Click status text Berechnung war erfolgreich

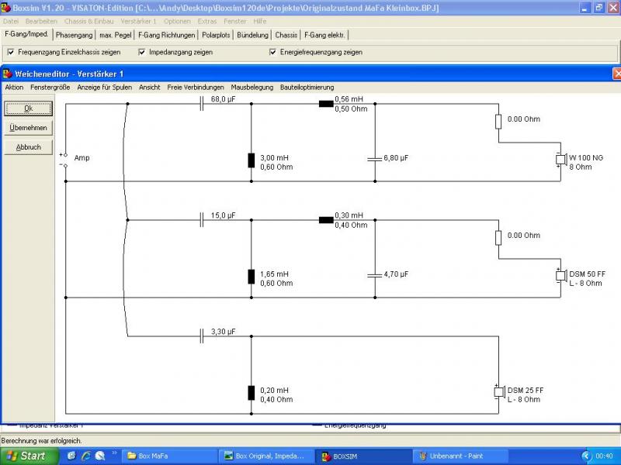[x=42, y=440]
